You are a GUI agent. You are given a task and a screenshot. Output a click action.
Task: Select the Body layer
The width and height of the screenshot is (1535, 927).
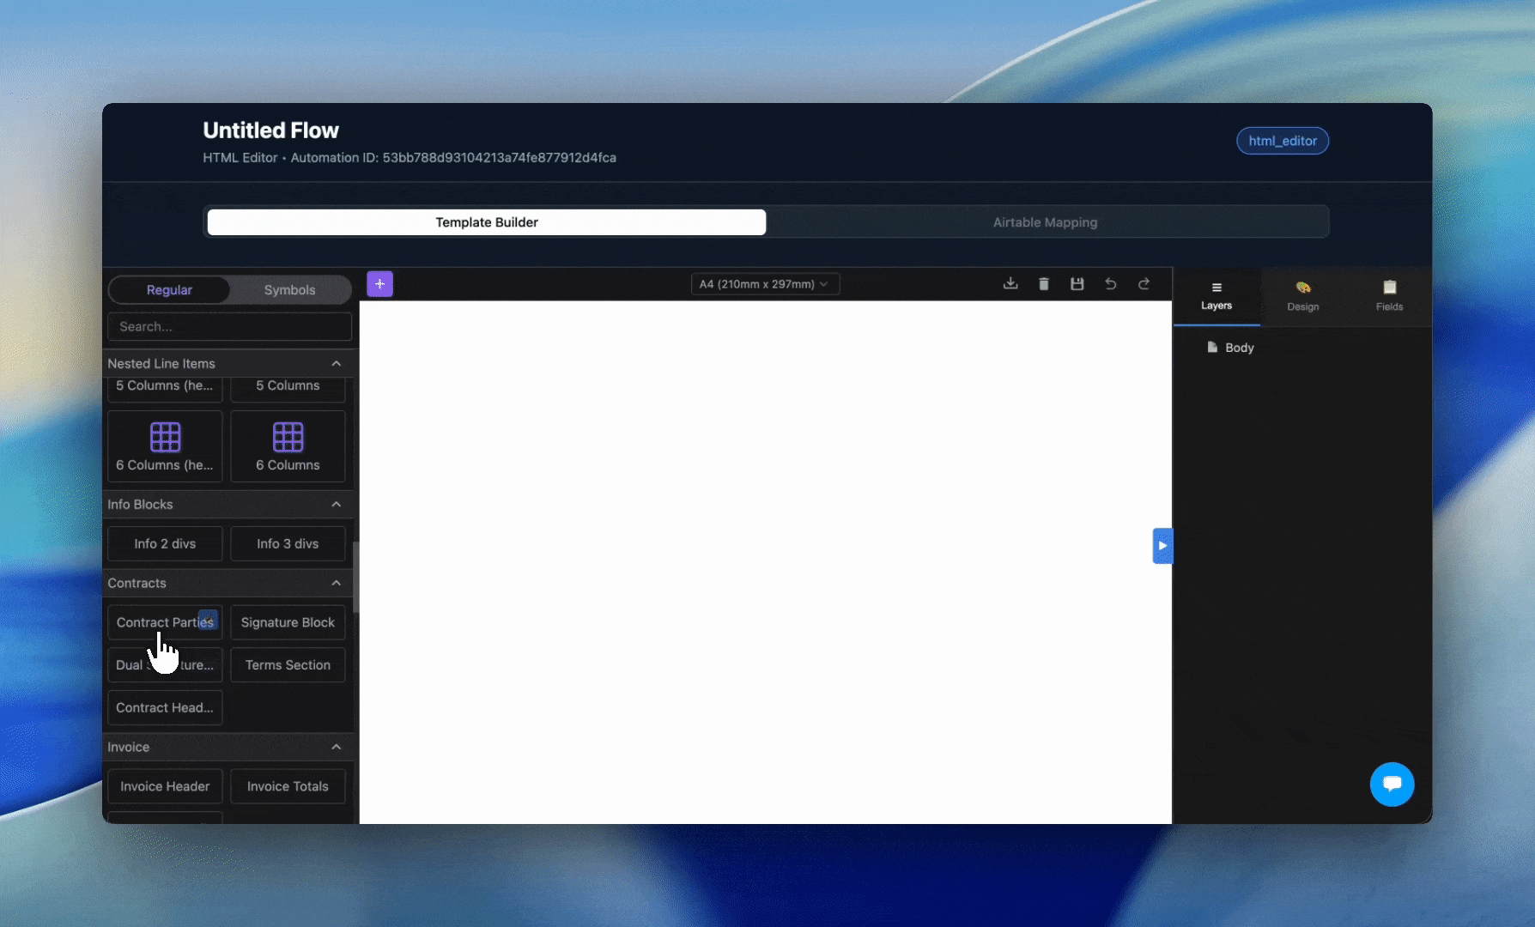pyautogui.click(x=1238, y=348)
